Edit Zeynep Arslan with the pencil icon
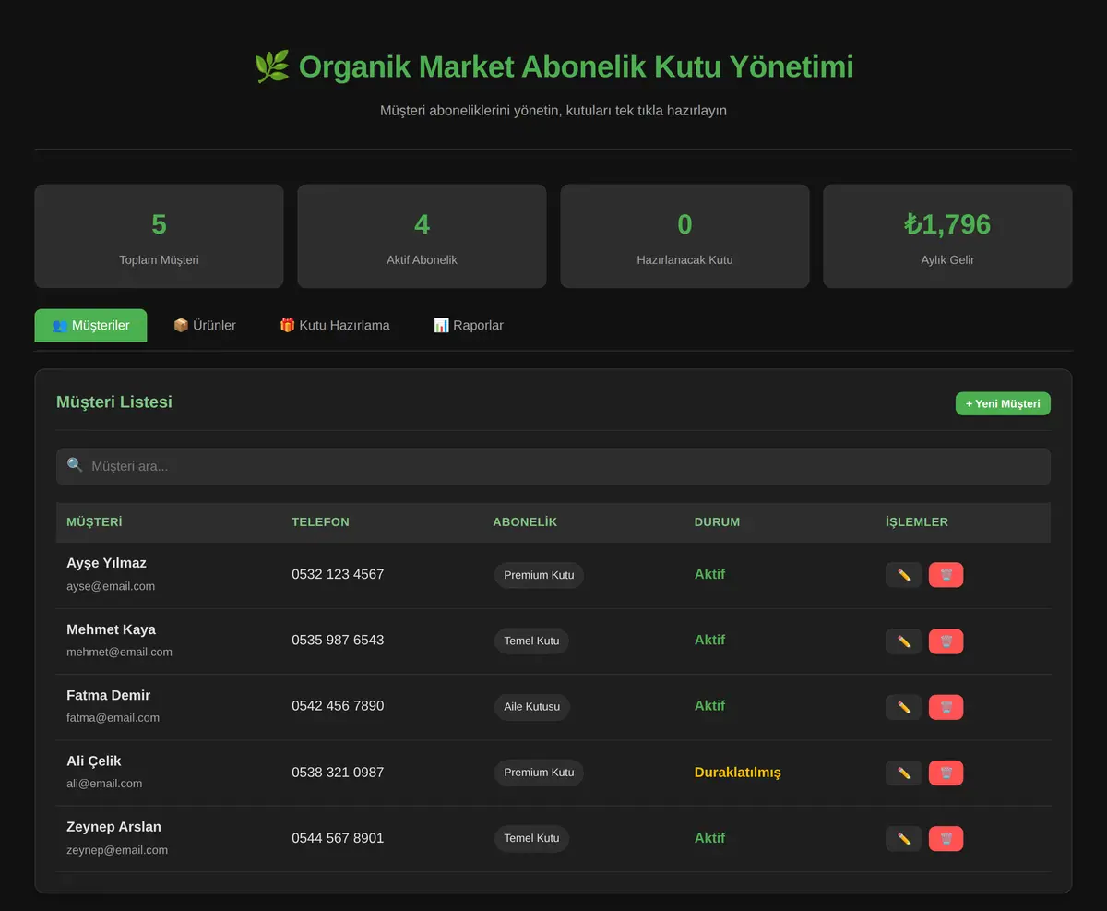The width and height of the screenshot is (1107, 911). 904,838
